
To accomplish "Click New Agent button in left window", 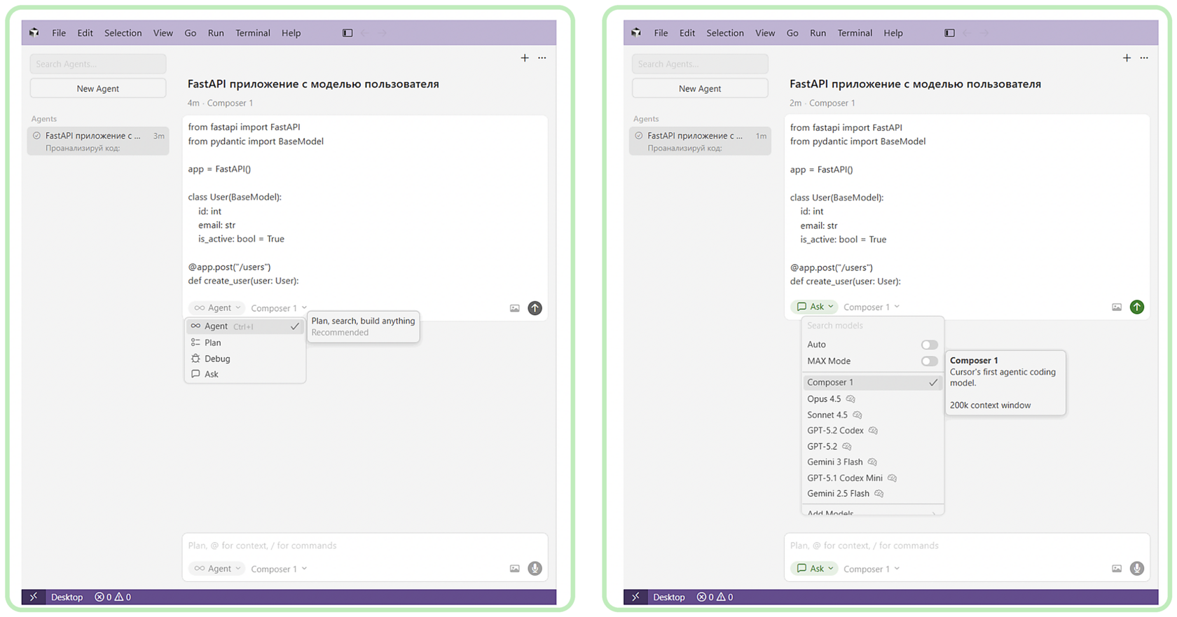I will [98, 88].
